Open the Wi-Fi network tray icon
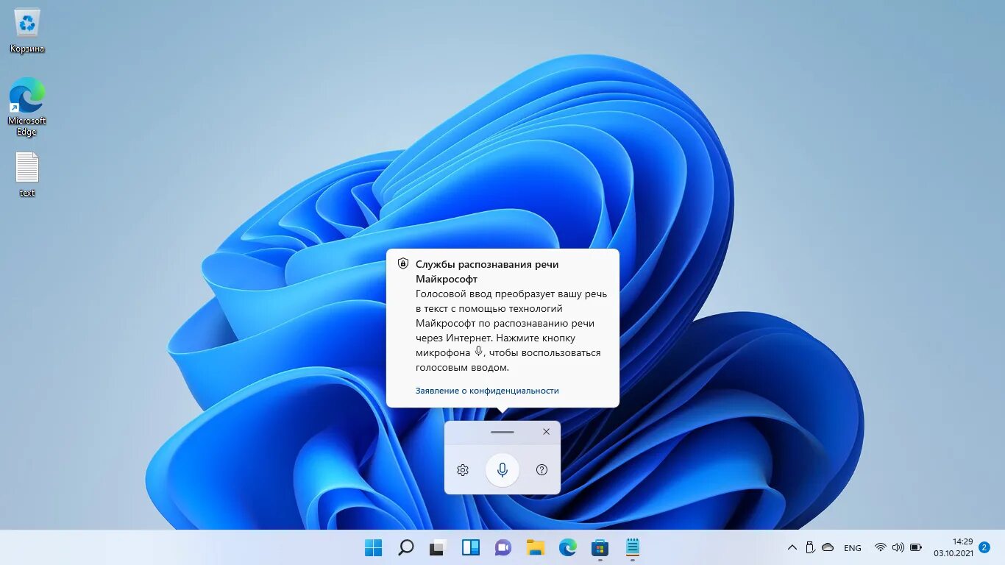Viewport: 1005px width, 565px height. coord(880,547)
